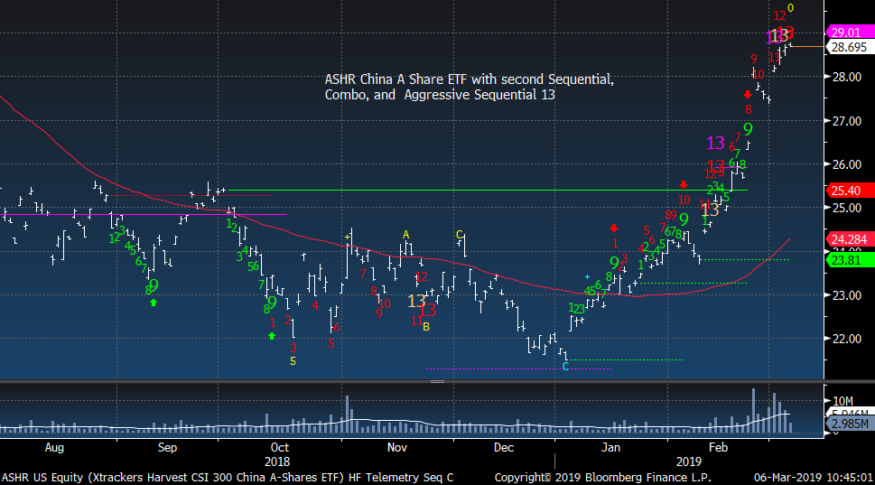Viewport: 875px width, 485px height.
Task: Click the green up arrow under August low
Action: [x=154, y=303]
